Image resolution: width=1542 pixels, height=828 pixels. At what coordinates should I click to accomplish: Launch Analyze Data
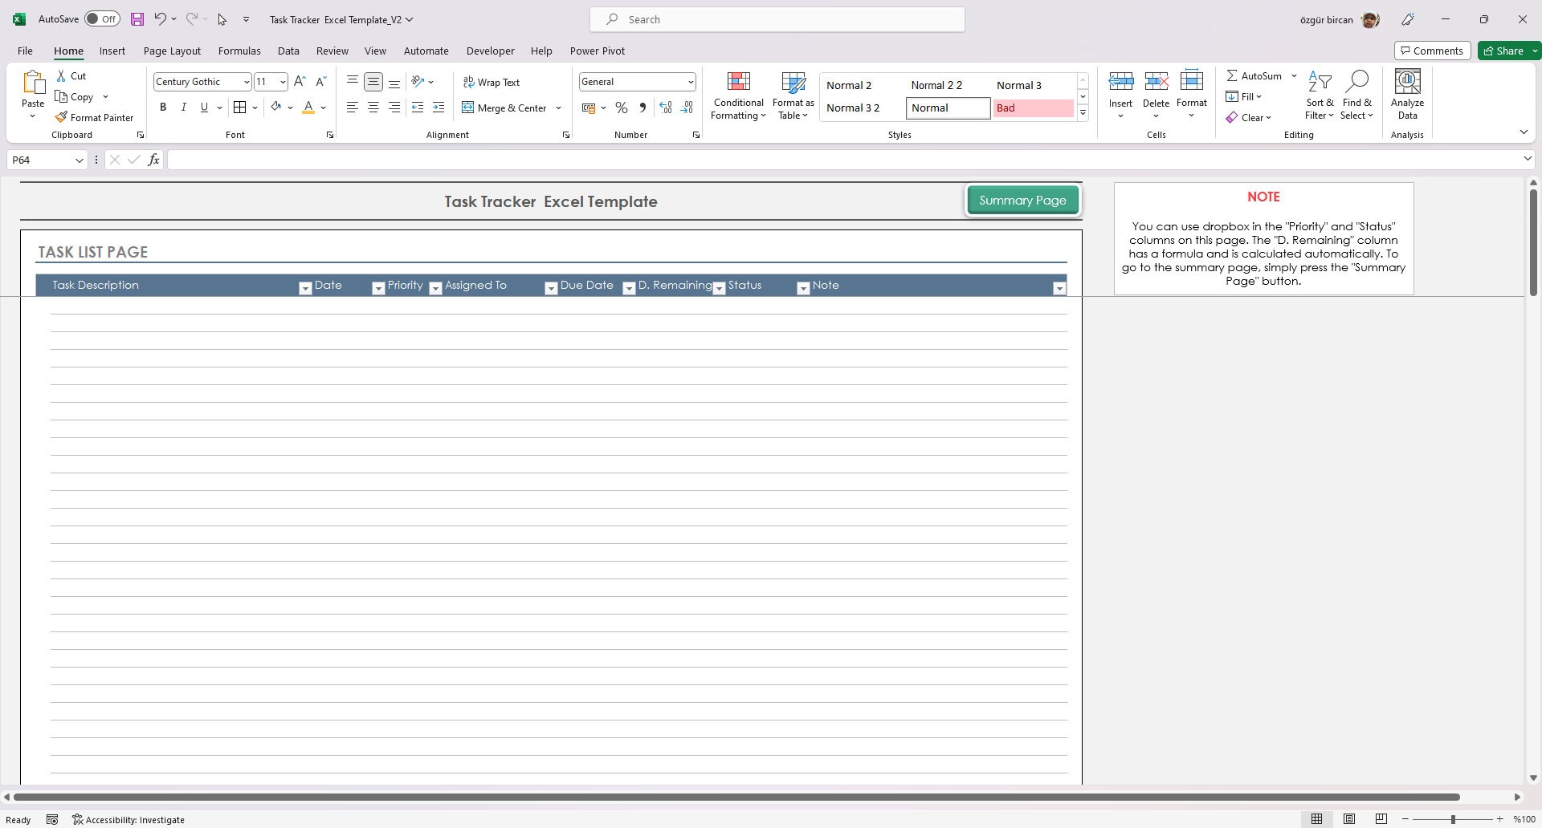1406,95
